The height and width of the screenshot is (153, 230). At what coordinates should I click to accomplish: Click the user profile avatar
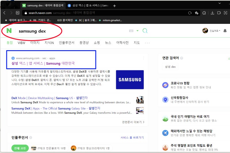click(205, 30)
